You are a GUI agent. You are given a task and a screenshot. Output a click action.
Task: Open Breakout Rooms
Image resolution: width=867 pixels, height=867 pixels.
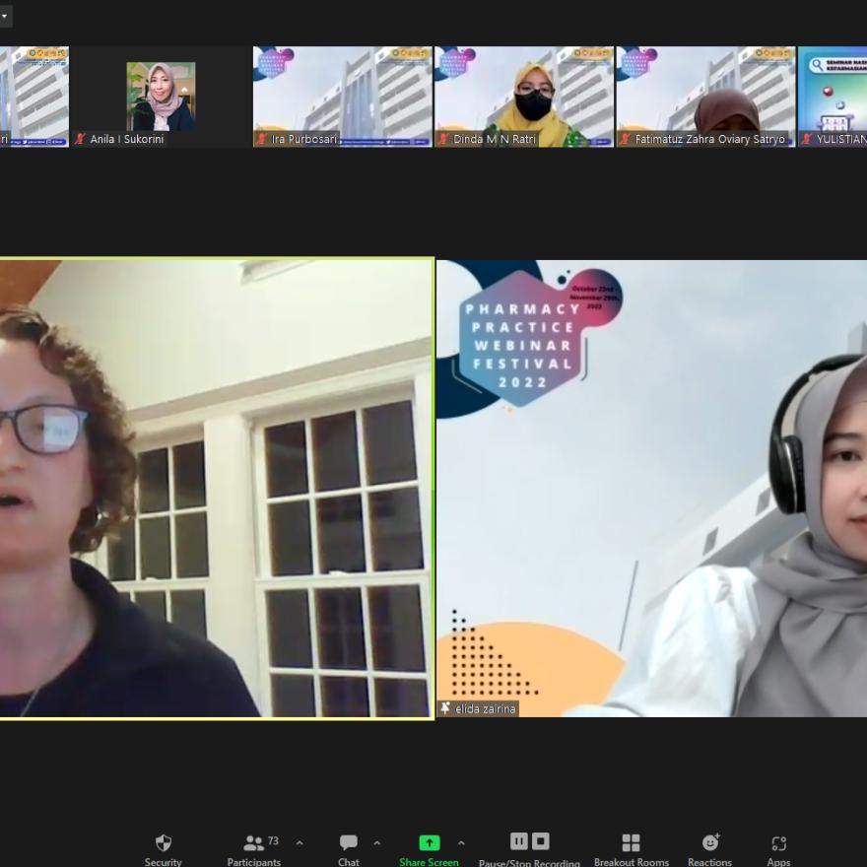point(631,843)
